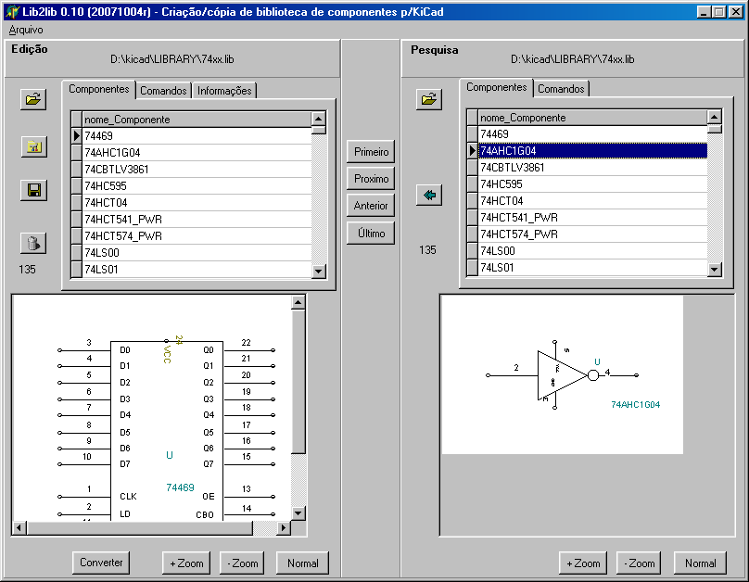Delete component with trash can icon

(x=33, y=243)
